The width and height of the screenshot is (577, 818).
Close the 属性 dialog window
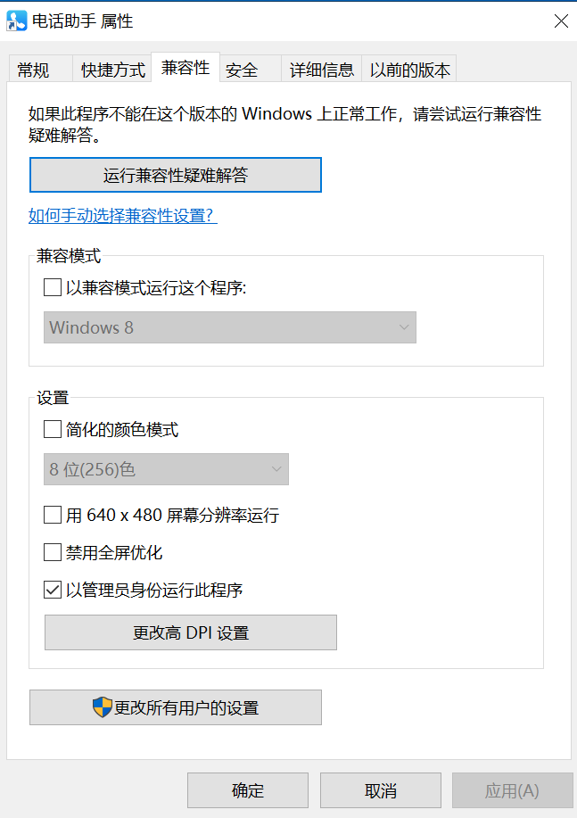pos(561,21)
